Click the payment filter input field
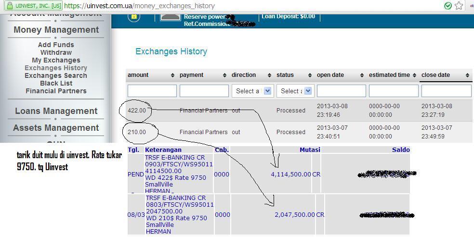Screen dimensions: 474x237 tap(204, 91)
